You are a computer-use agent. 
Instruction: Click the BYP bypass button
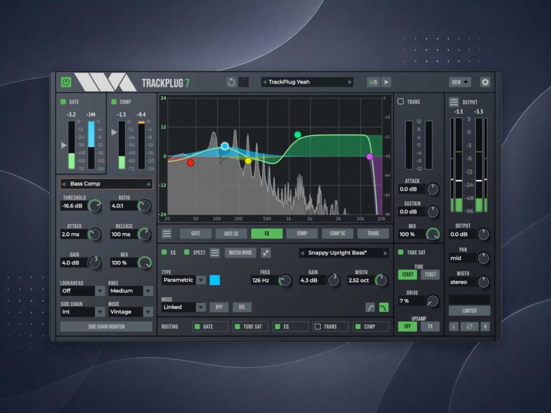(219, 307)
